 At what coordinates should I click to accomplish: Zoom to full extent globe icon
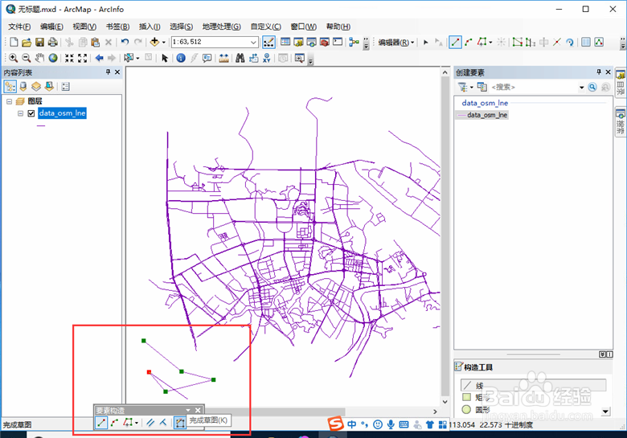click(x=53, y=58)
